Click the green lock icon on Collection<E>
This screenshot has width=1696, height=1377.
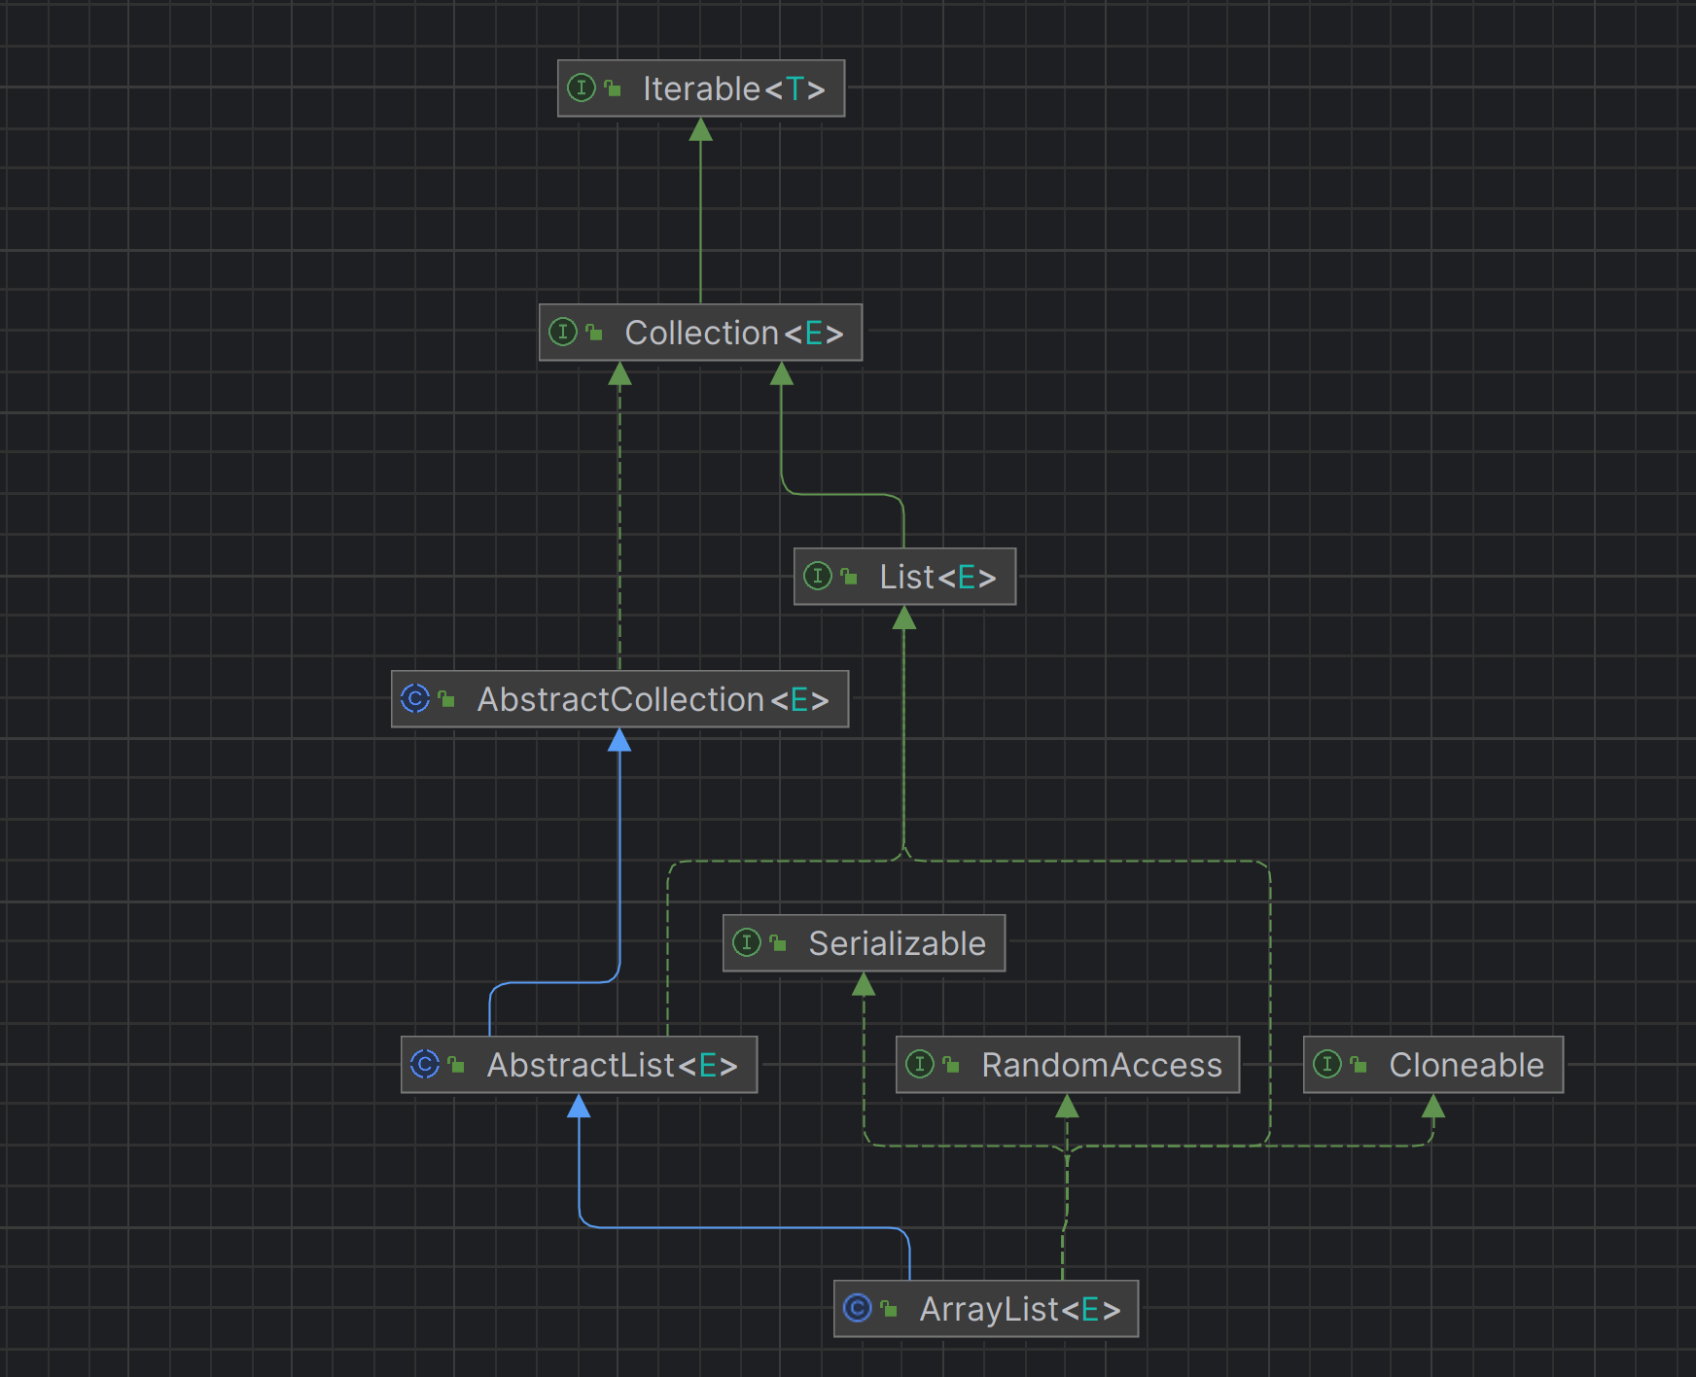click(x=594, y=333)
